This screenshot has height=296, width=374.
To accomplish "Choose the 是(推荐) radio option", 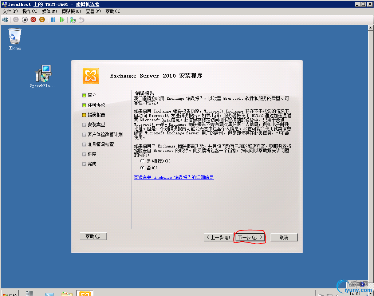I will pos(142,161).
